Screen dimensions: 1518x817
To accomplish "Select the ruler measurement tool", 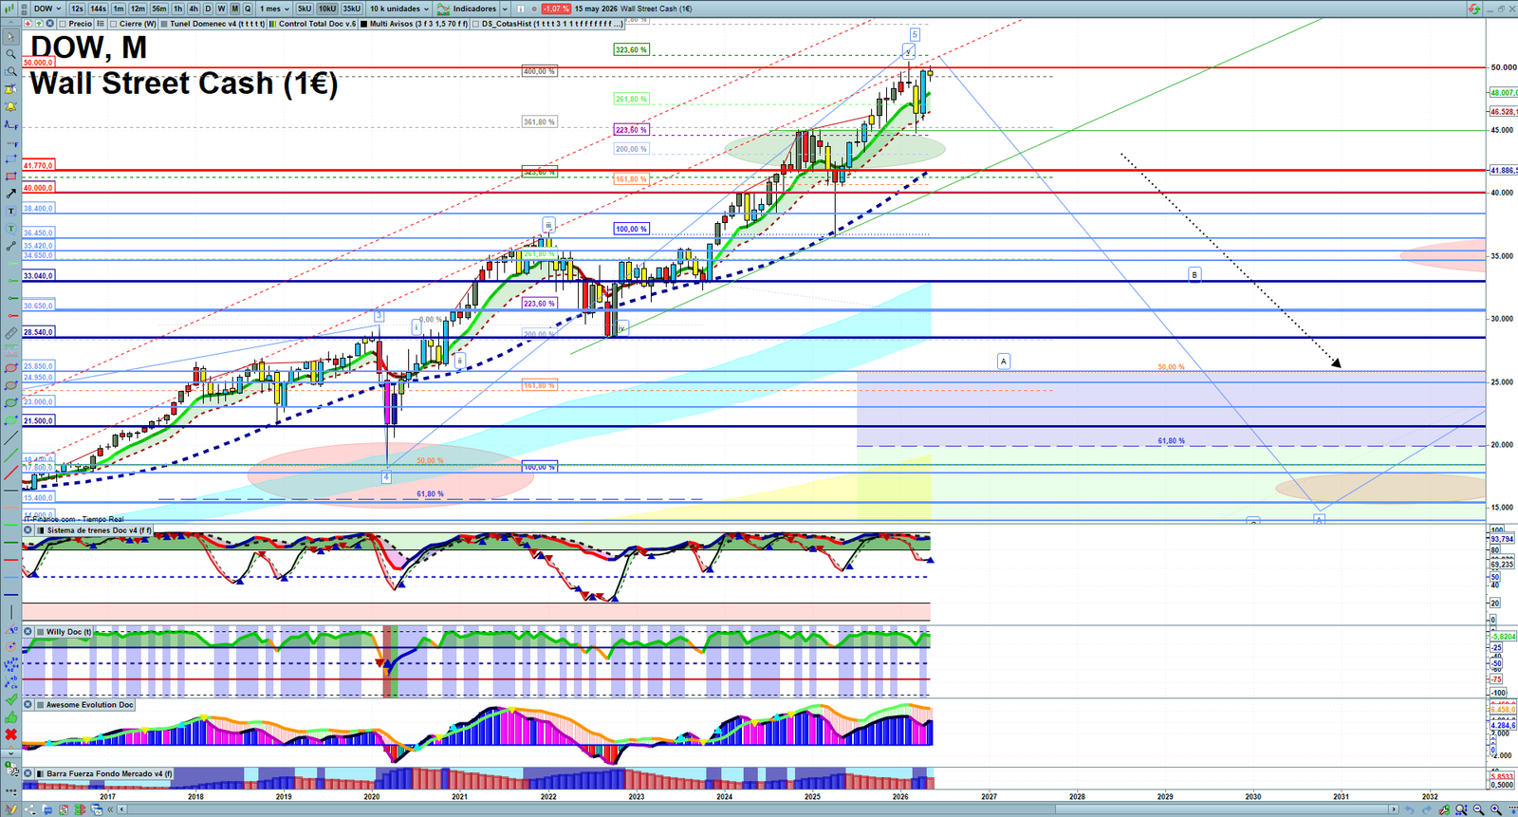I will coord(10,333).
